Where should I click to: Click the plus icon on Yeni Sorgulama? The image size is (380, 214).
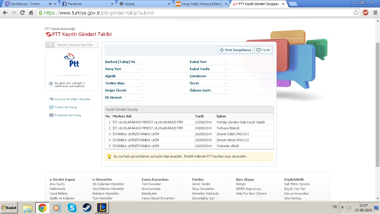click(221, 50)
